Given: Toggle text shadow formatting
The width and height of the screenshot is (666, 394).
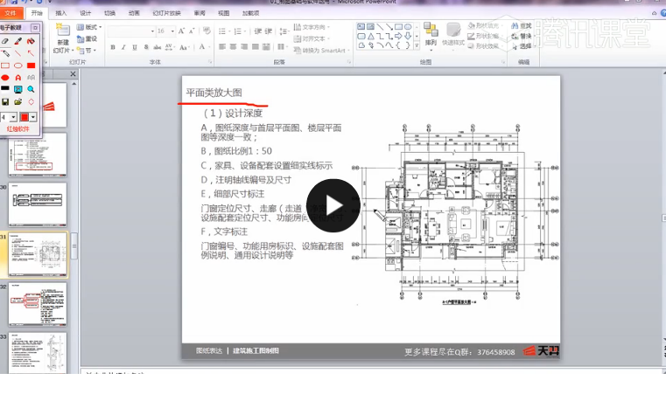Looking at the screenshot, I should 146,47.
